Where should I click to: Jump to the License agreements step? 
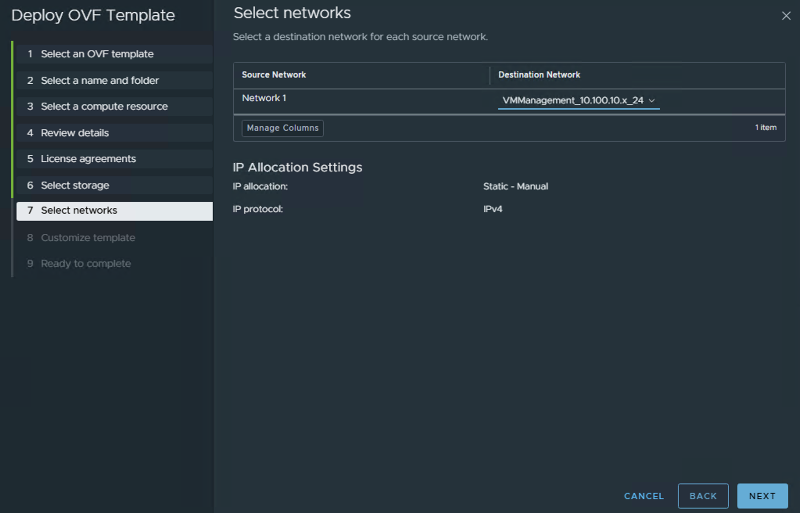88,159
